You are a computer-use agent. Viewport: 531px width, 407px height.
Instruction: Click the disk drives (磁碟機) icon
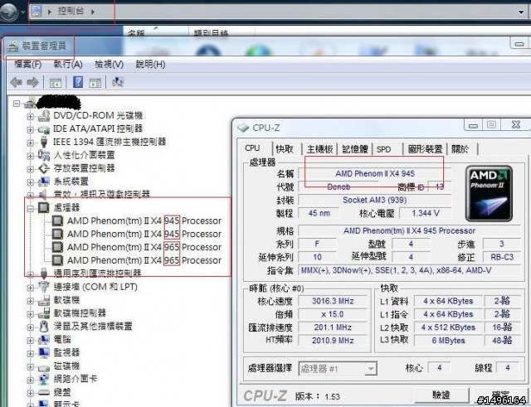44,366
